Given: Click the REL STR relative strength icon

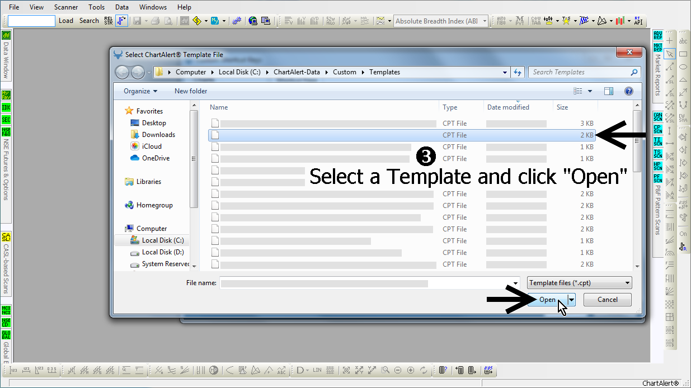Looking at the screenshot, I should click(109, 21).
